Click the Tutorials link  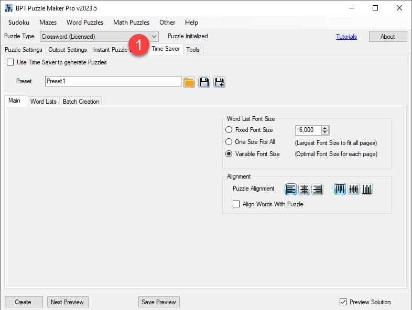coord(346,37)
